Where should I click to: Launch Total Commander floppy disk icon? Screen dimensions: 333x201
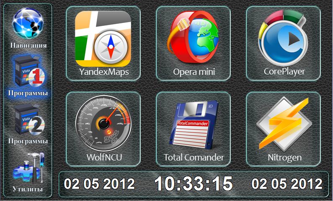coord(194,125)
